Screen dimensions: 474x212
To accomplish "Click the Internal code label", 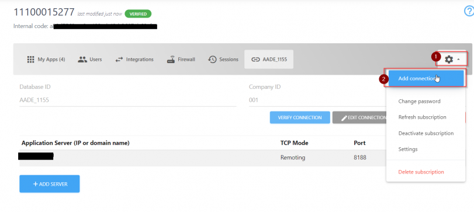I will coord(31,26).
